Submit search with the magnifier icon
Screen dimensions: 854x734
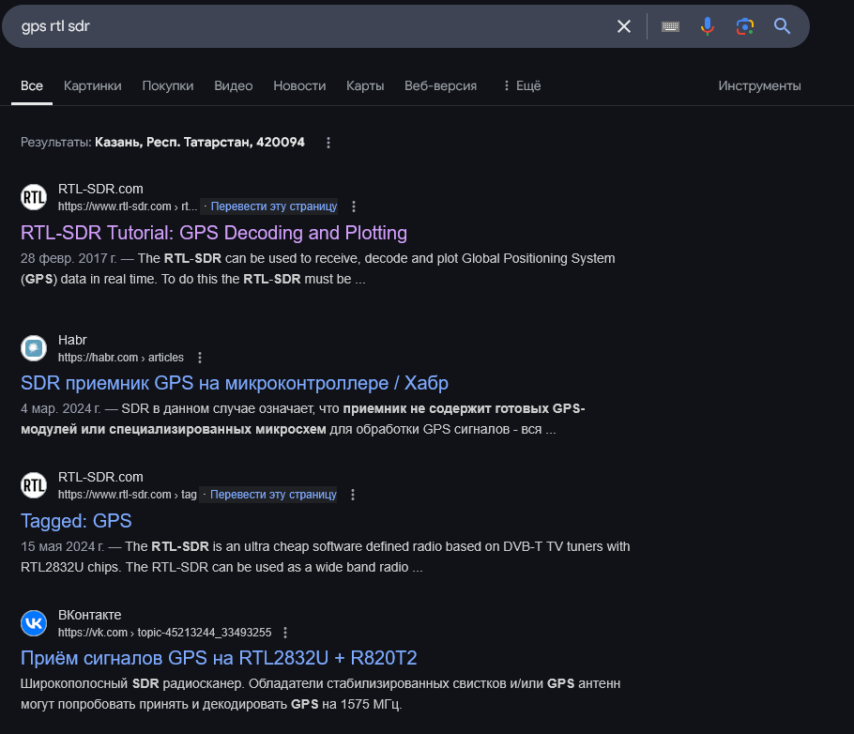click(782, 26)
